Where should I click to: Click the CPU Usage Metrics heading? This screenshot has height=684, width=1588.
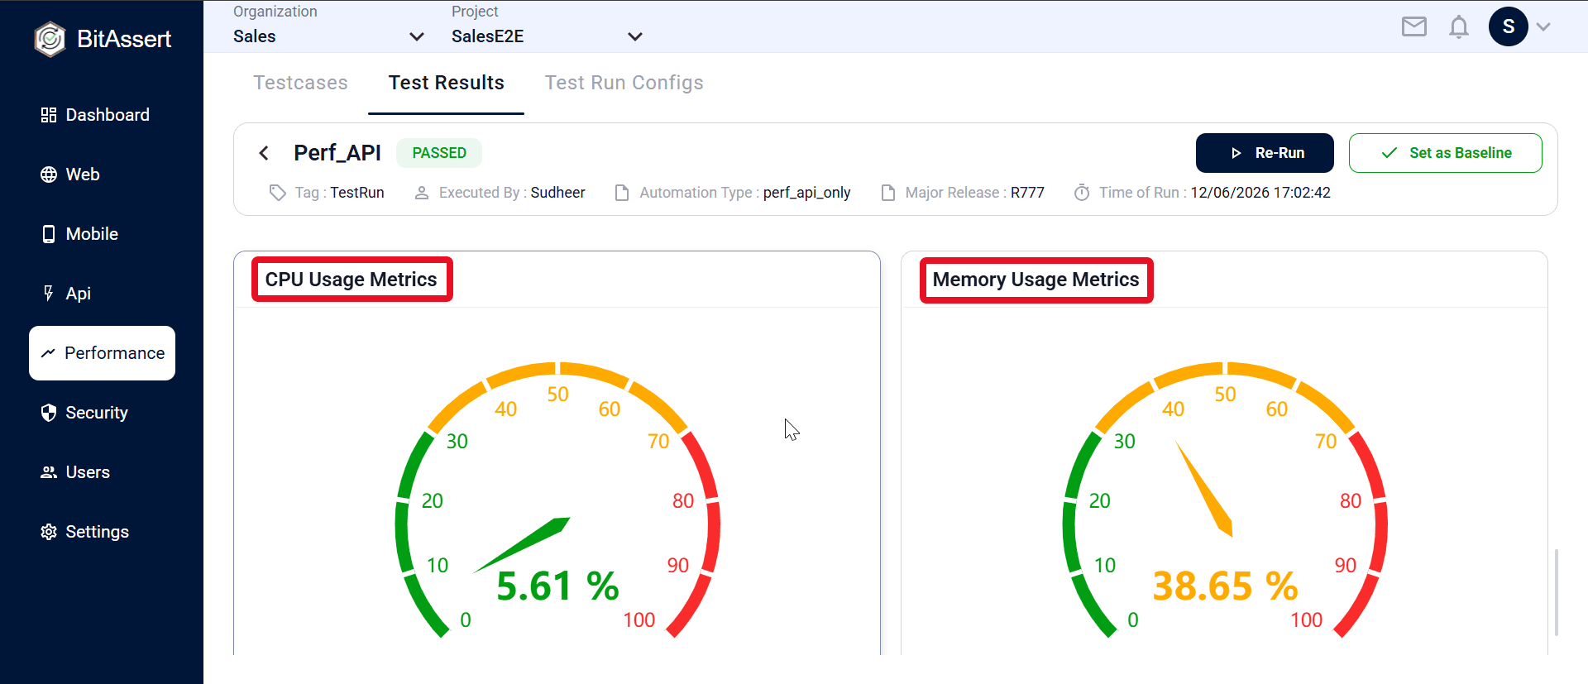(x=352, y=280)
